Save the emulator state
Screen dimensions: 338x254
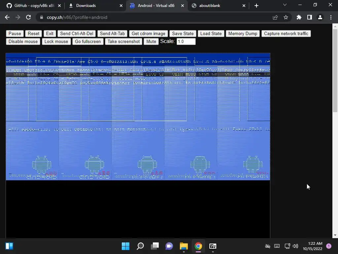(183, 33)
